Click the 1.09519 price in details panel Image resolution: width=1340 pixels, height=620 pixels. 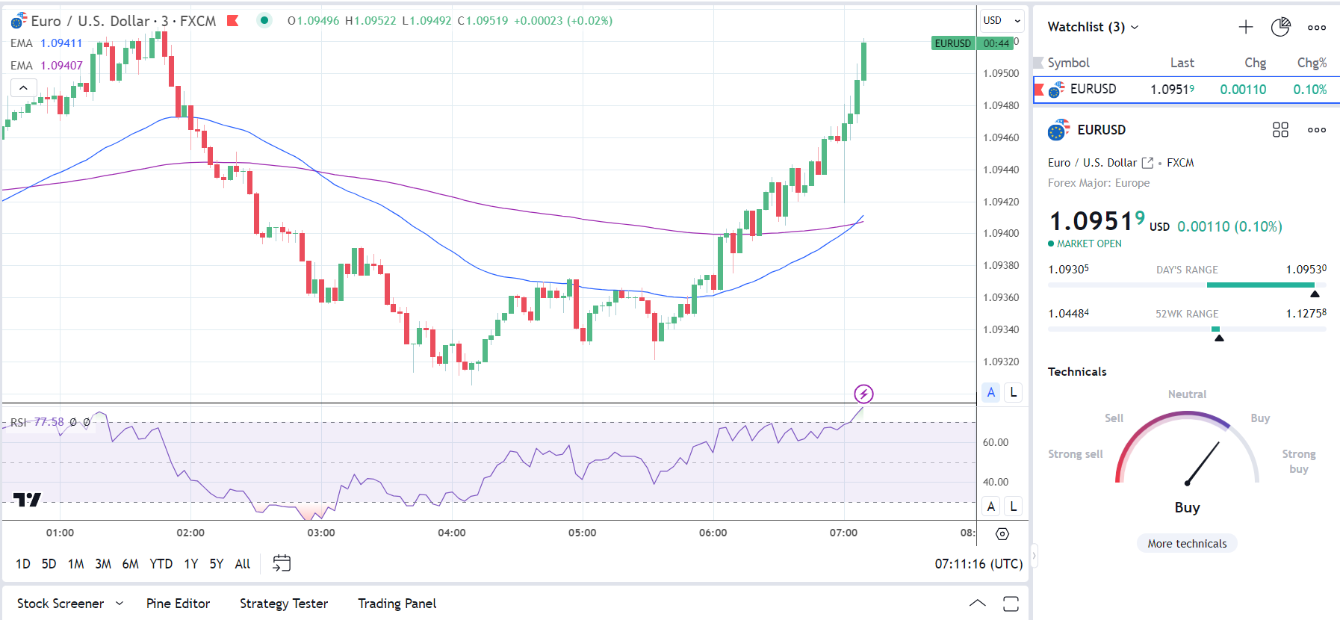click(x=1096, y=221)
